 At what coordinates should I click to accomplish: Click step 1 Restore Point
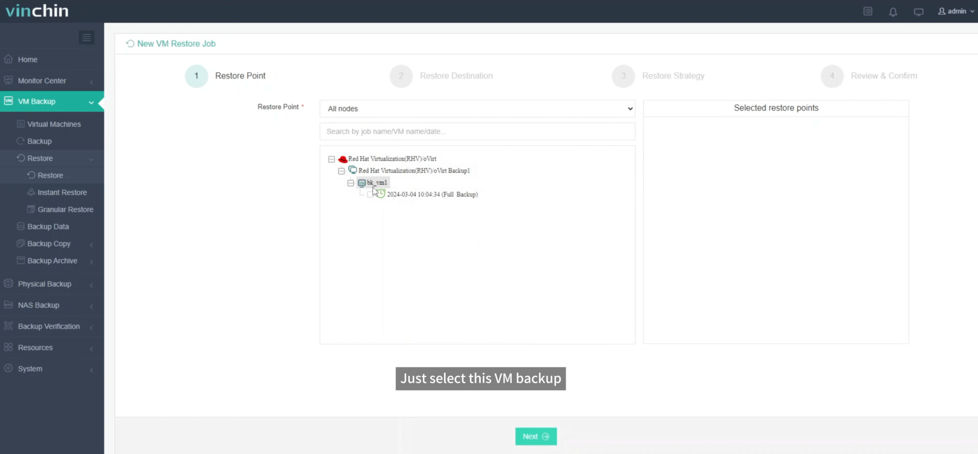coord(226,76)
